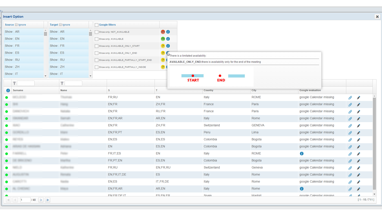Click the paperclip icon in the FR;PT;EN Bogota row
This screenshot has width=382, height=219.
[x=350, y=161]
